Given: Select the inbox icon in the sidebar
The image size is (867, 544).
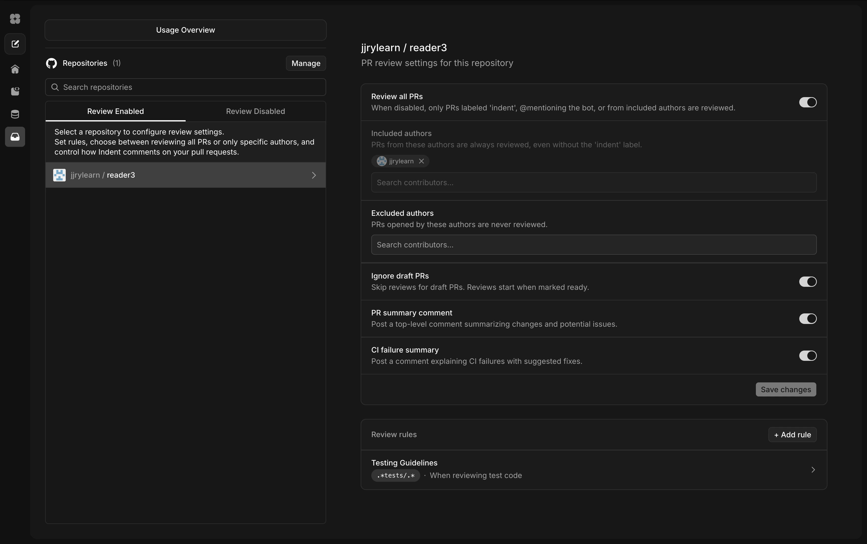Looking at the screenshot, I should point(15,137).
